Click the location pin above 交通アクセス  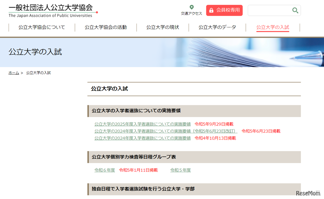191,8
